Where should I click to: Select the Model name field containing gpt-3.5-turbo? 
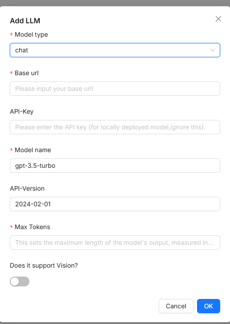pos(115,166)
